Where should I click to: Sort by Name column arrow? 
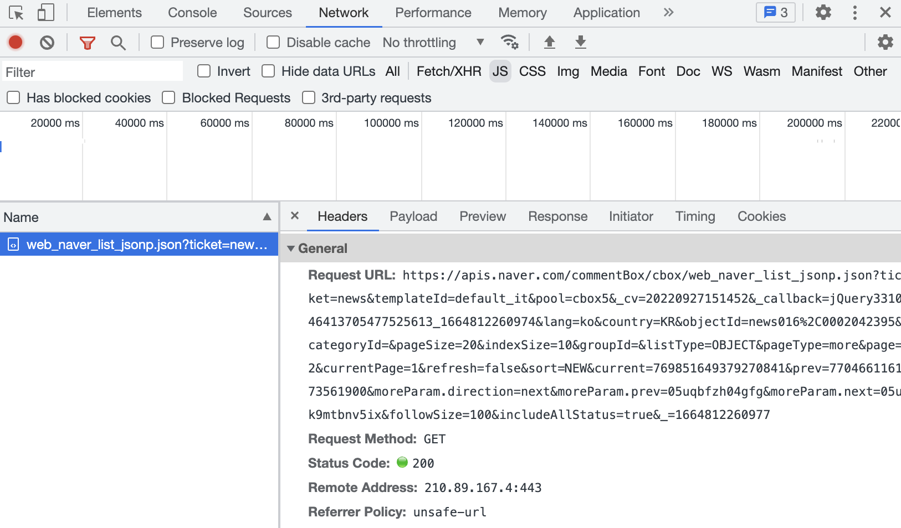tap(267, 217)
